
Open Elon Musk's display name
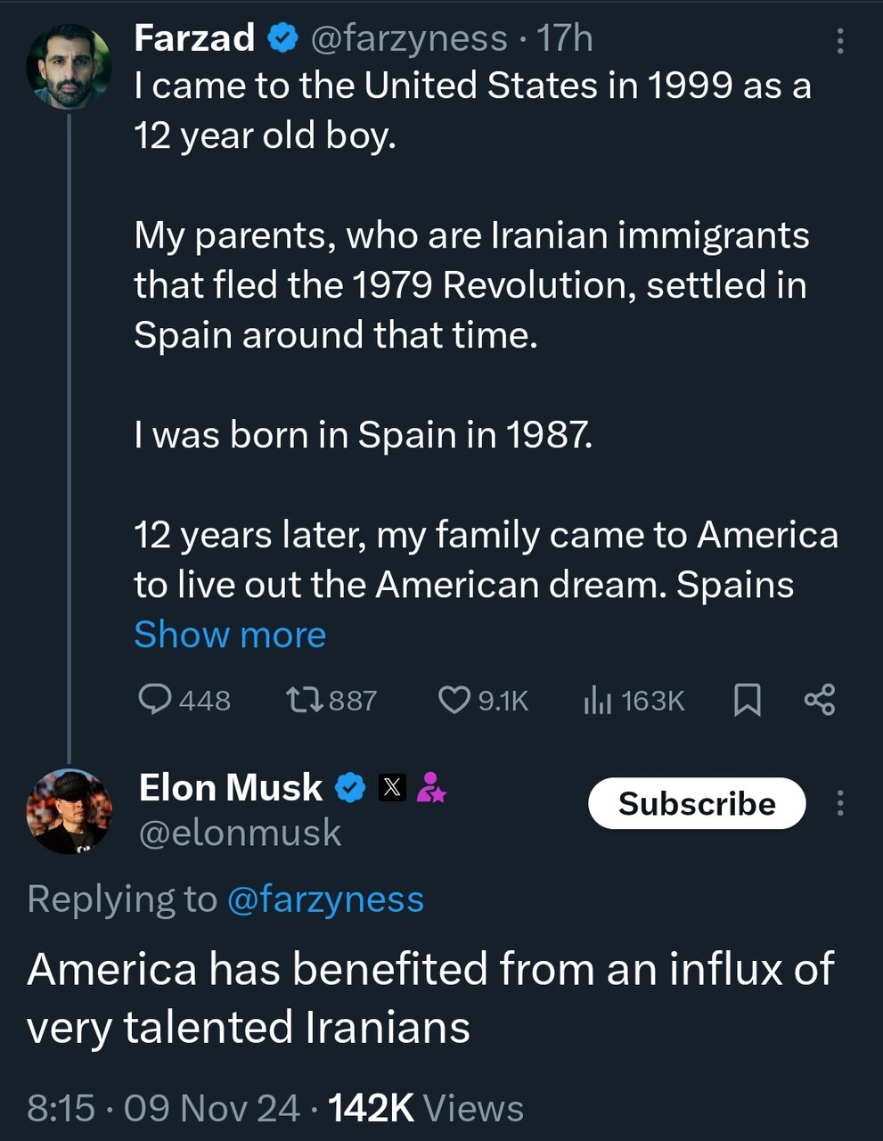point(230,787)
